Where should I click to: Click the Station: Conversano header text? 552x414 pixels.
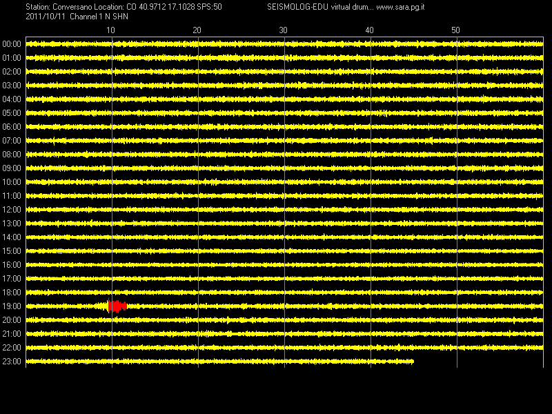[59, 7]
